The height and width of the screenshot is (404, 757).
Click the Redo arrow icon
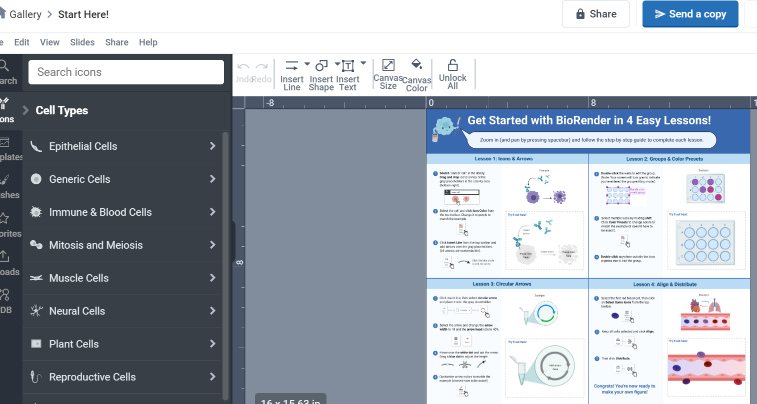(261, 66)
